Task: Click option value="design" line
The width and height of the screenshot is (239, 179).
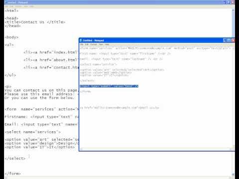Action: [x=42, y=143]
